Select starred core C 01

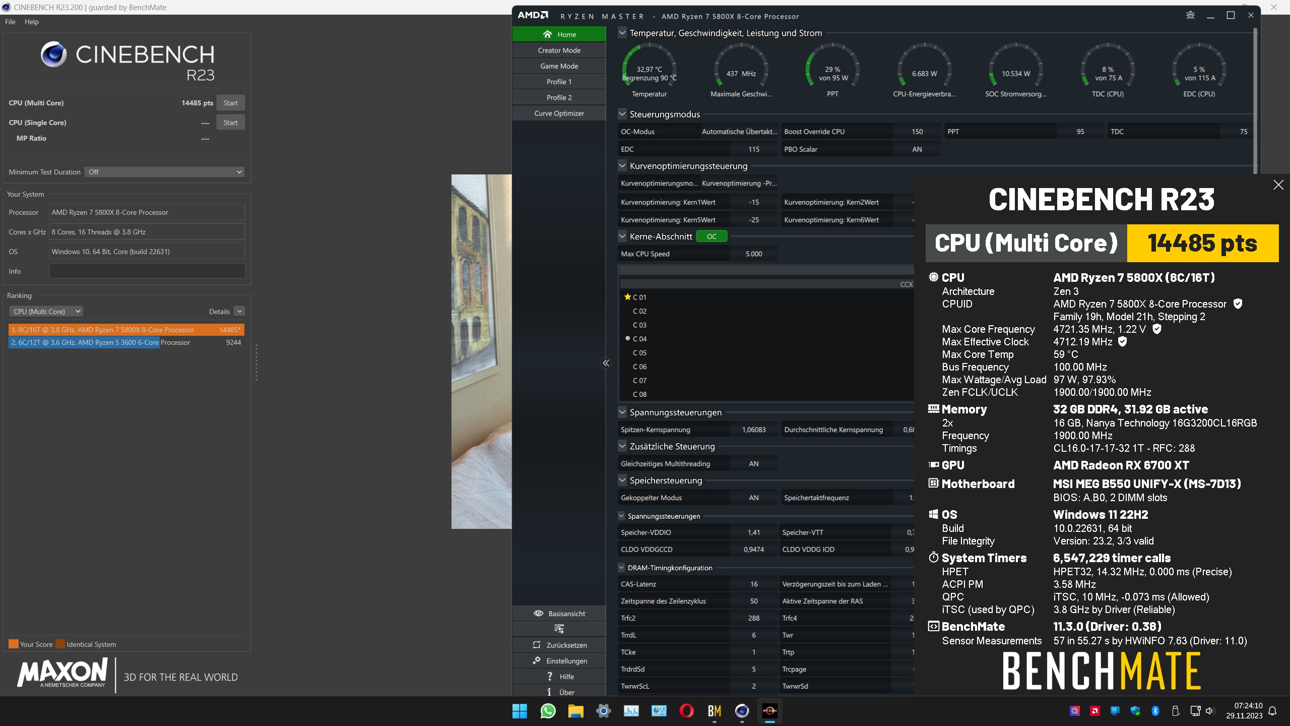click(x=638, y=297)
